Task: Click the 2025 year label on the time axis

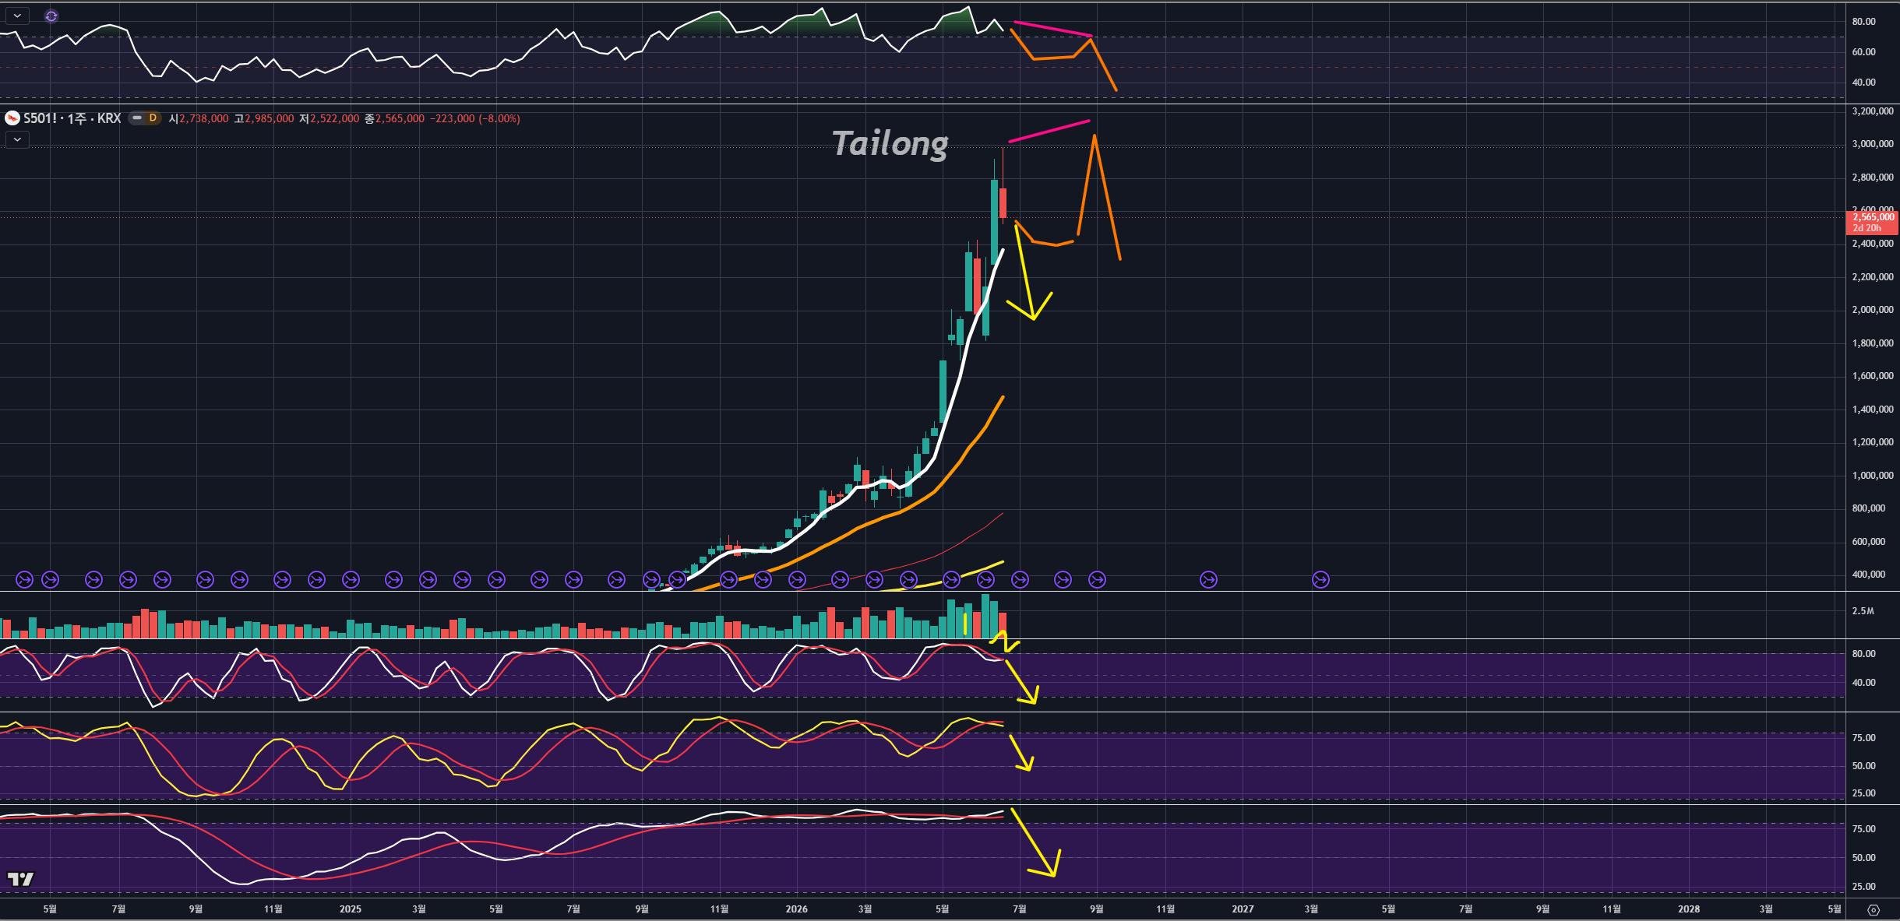Action: tap(351, 909)
